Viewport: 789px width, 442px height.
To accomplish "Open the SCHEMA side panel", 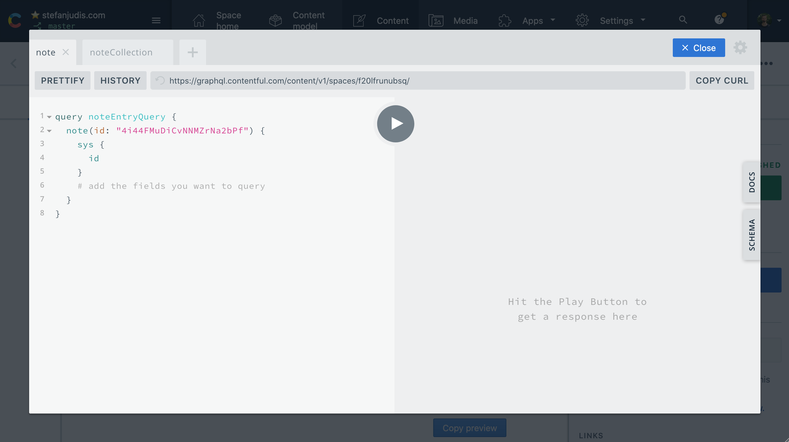I will point(752,235).
